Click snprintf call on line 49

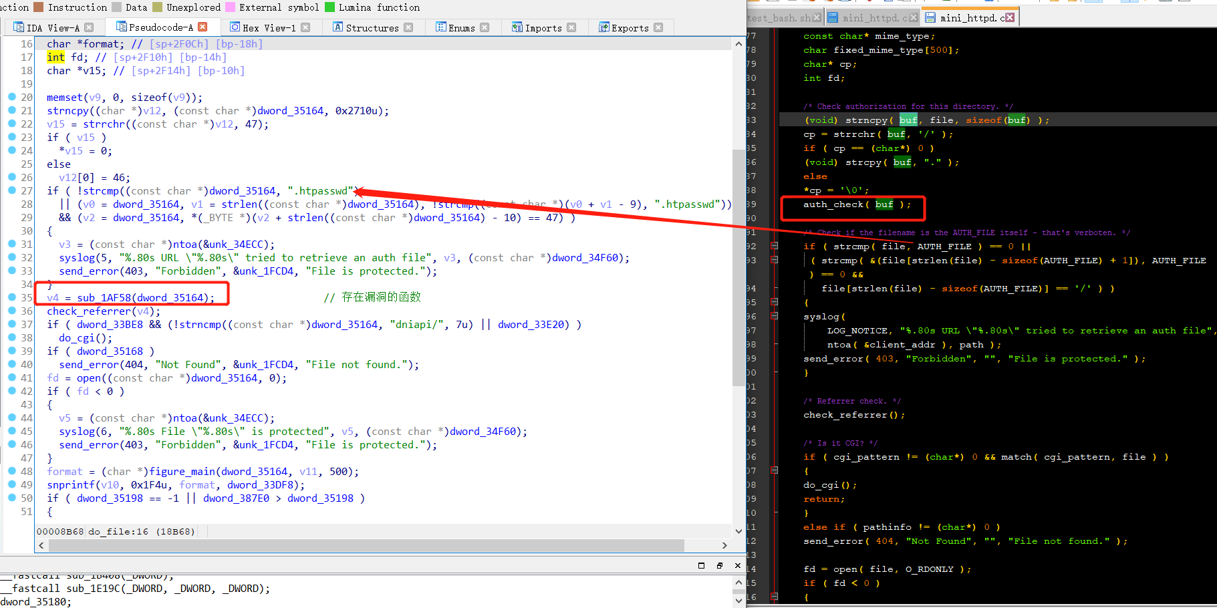(71, 485)
